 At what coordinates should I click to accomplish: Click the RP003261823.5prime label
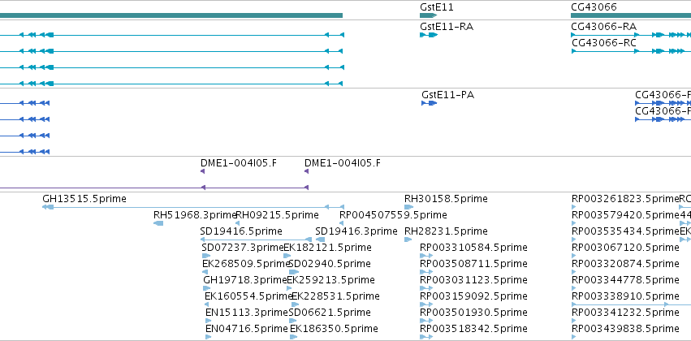coord(625,199)
